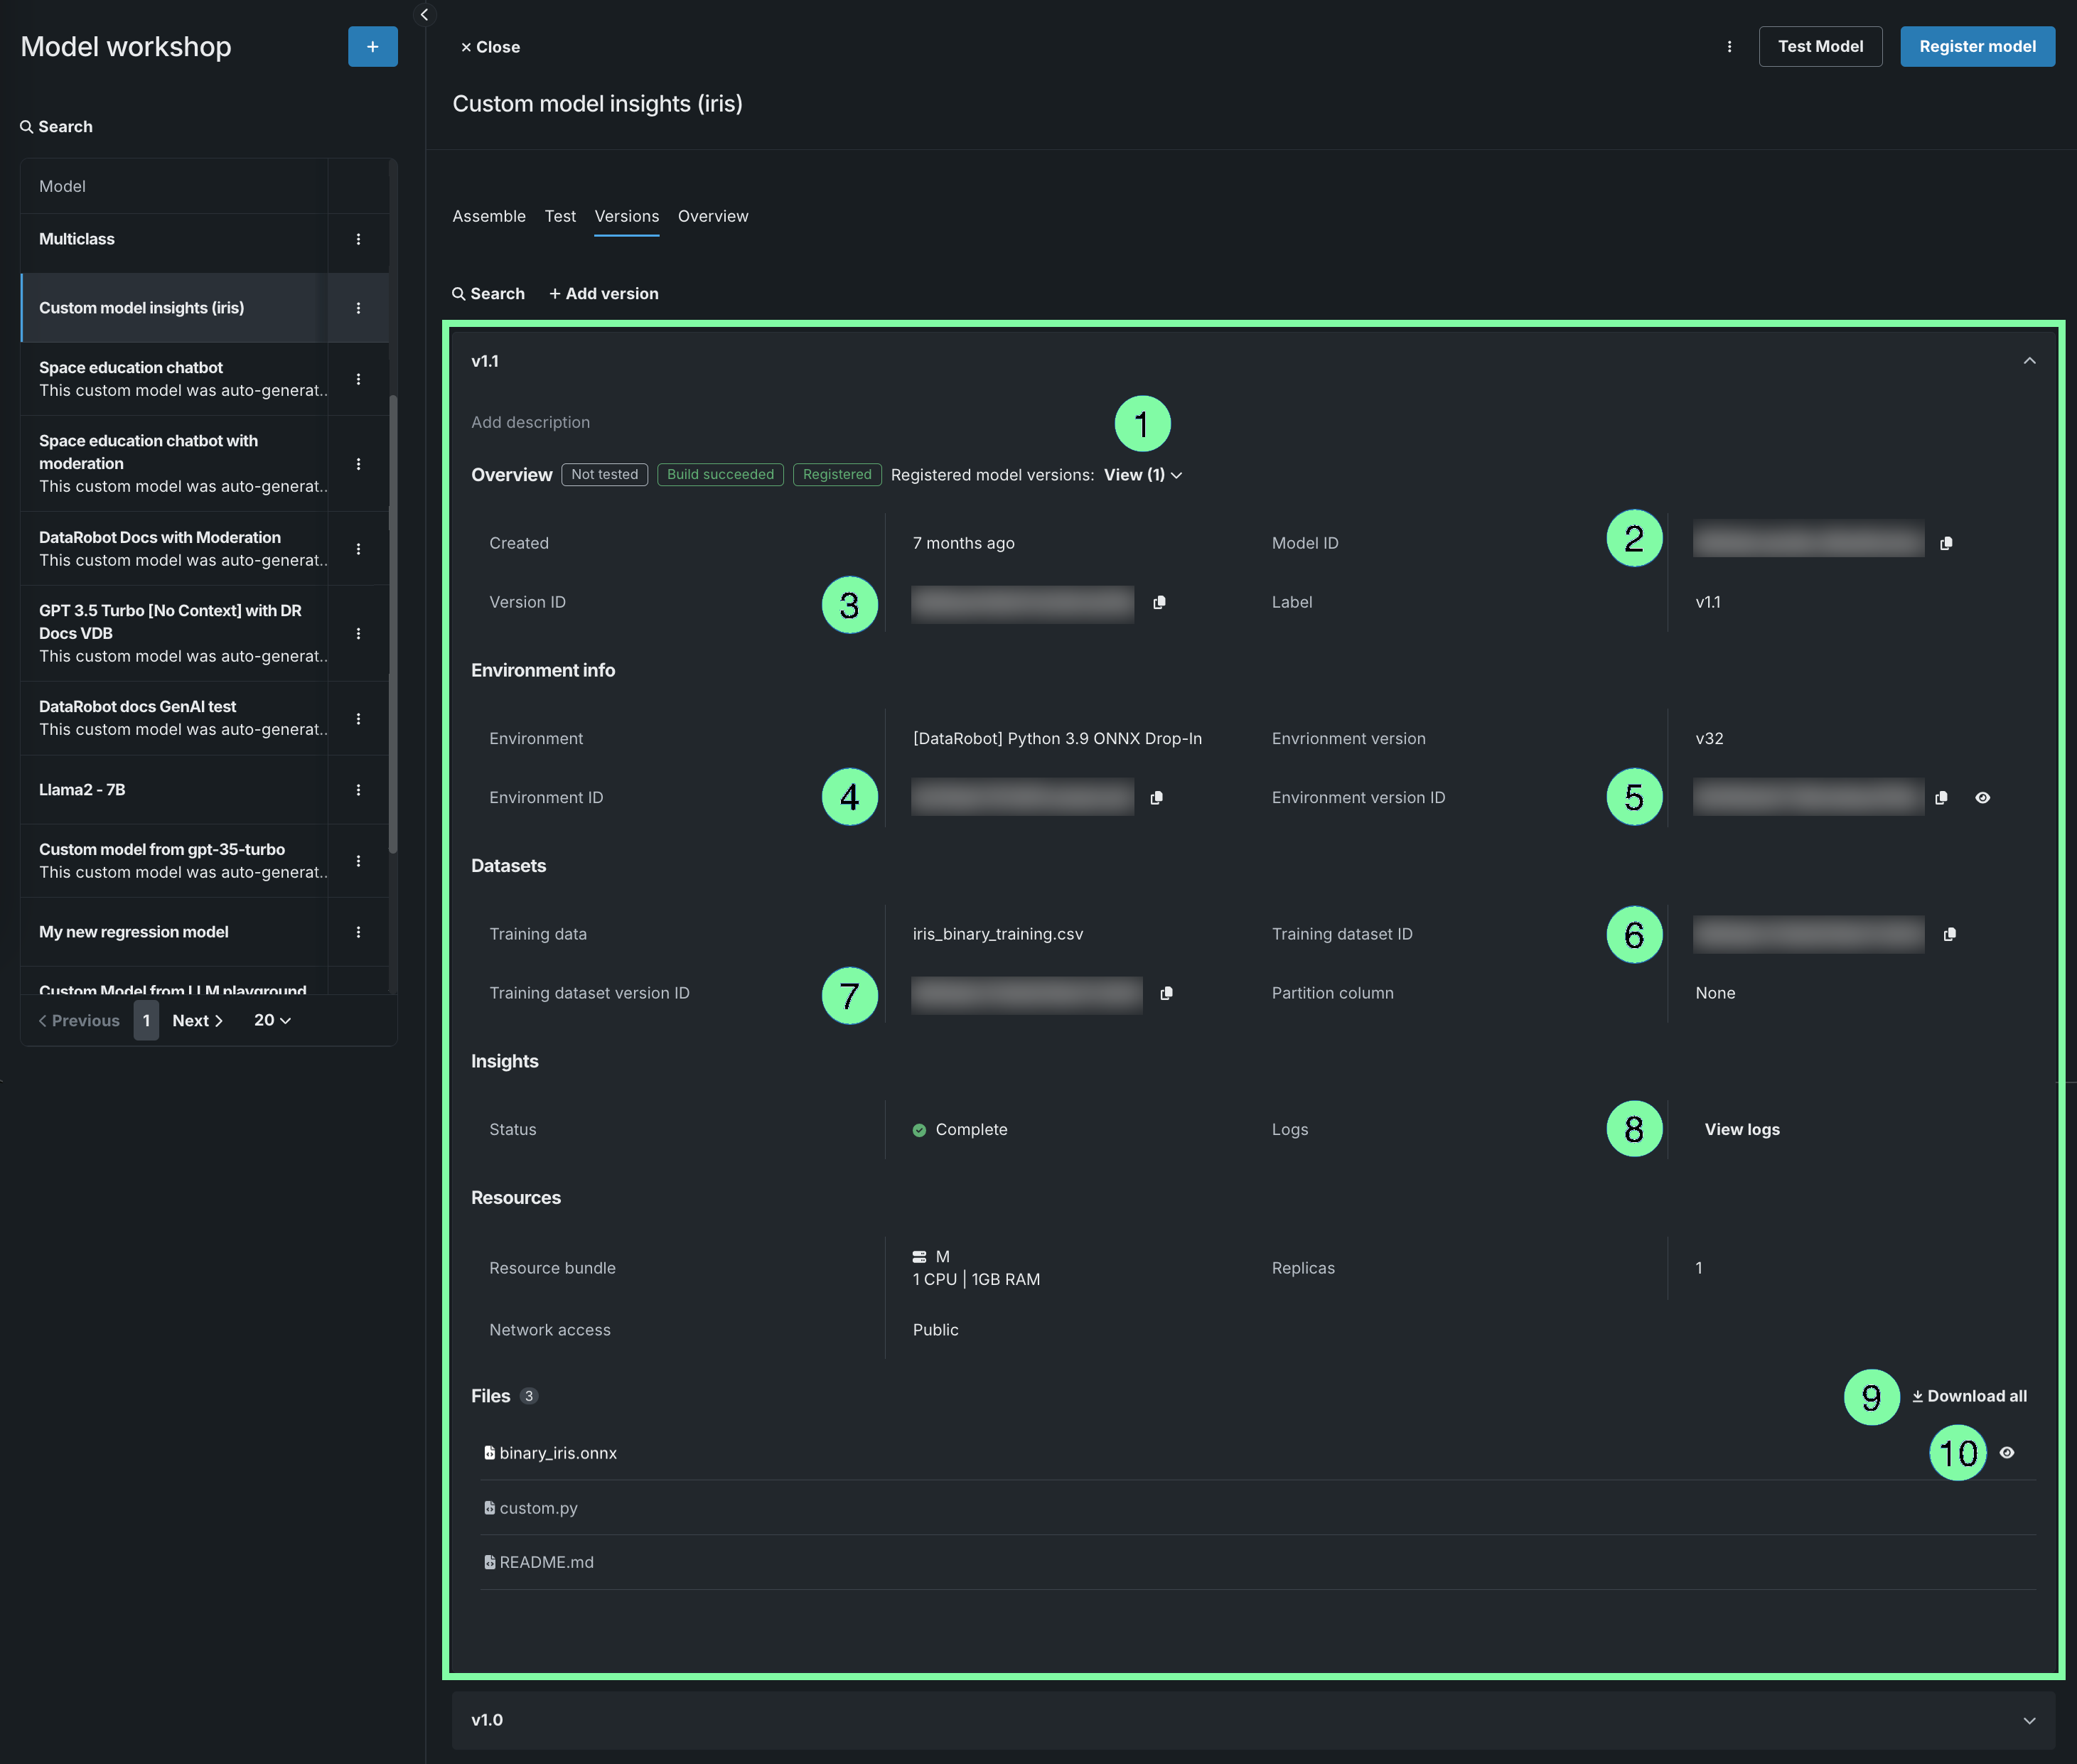Collapse the v1.1 version panel

(x=2029, y=361)
